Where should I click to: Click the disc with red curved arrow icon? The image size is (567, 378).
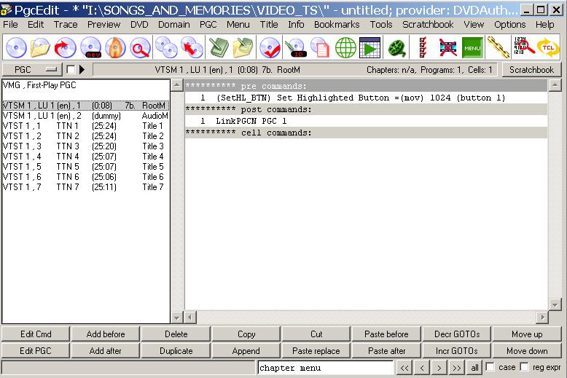click(x=66, y=47)
